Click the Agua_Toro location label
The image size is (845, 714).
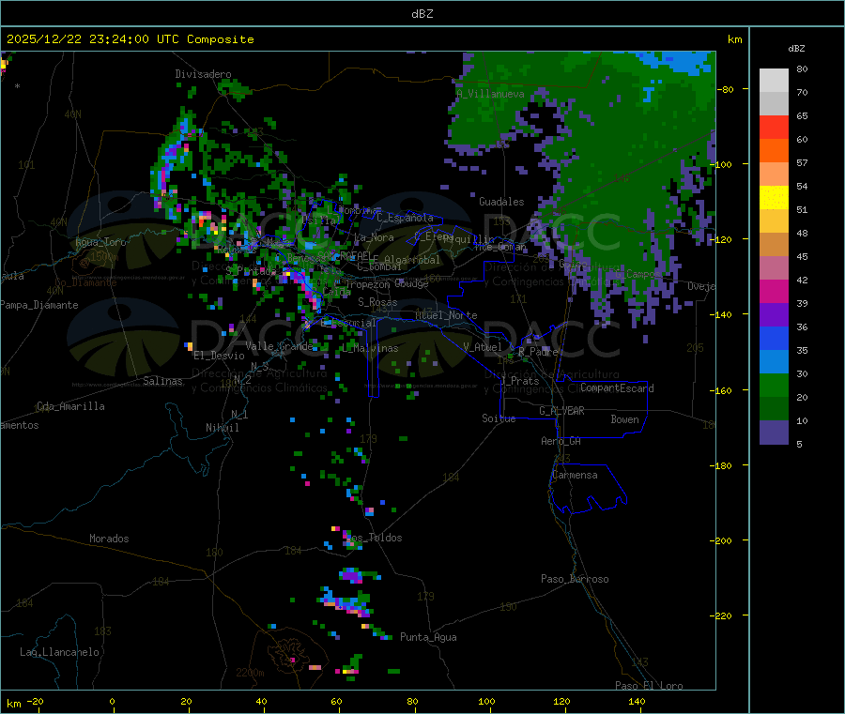click(x=100, y=242)
